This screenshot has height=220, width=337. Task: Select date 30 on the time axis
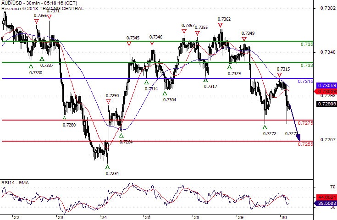pos(284,217)
